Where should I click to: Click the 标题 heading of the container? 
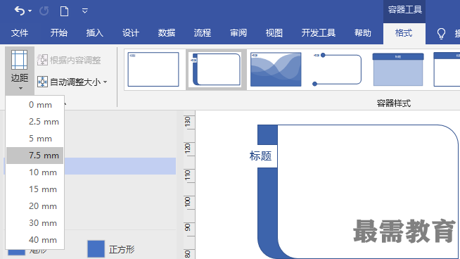coord(260,156)
